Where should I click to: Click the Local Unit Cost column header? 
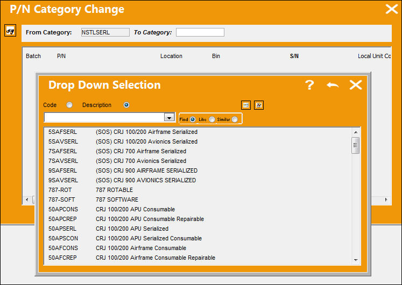click(375, 56)
